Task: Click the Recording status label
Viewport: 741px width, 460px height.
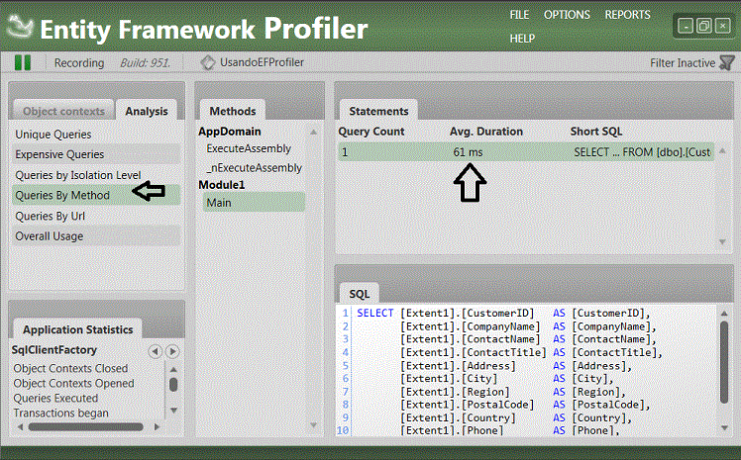Action: tap(79, 63)
